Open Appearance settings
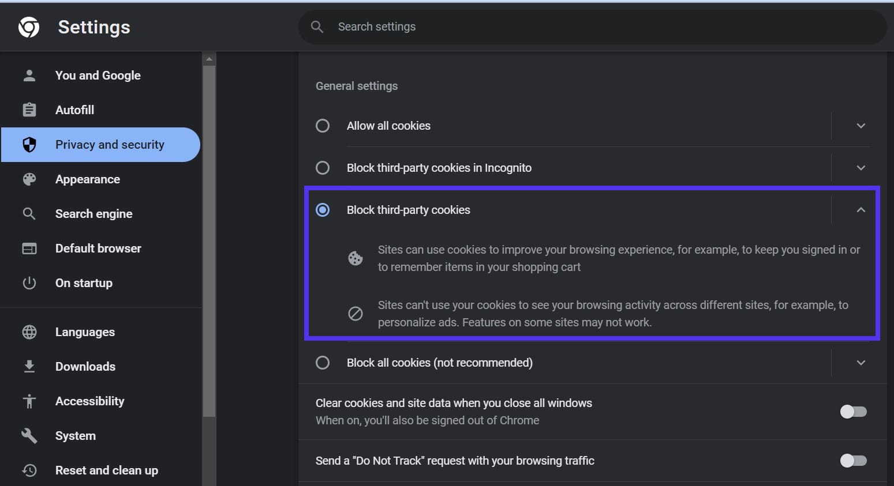This screenshot has height=486, width=894. click(x=100, y=179)
